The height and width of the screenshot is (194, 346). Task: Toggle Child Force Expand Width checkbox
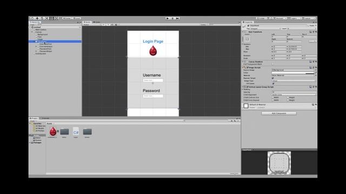tap(273, 100)
